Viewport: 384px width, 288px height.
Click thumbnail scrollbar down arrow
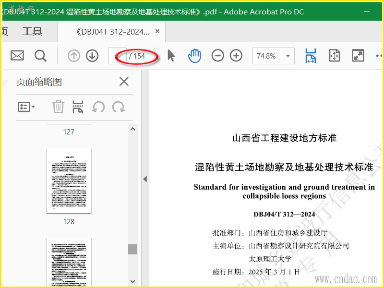pyautogui.click(x=133, y=281)
